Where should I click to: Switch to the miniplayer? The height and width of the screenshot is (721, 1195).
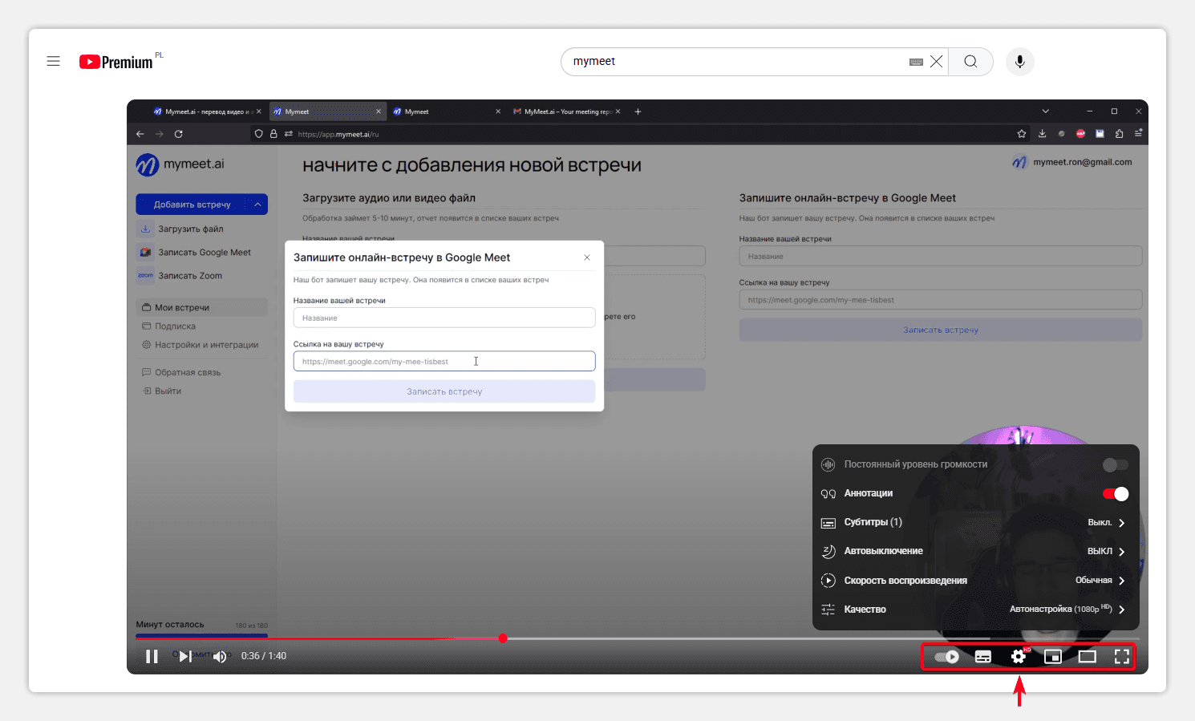[x=1053, y=657]
